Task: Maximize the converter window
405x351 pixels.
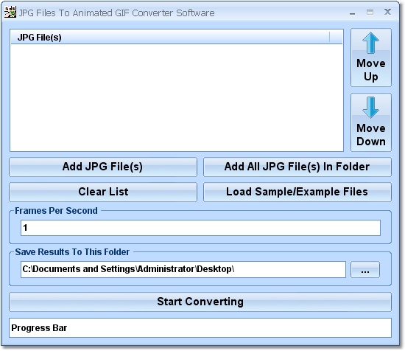Action: (x=370, y=12)
